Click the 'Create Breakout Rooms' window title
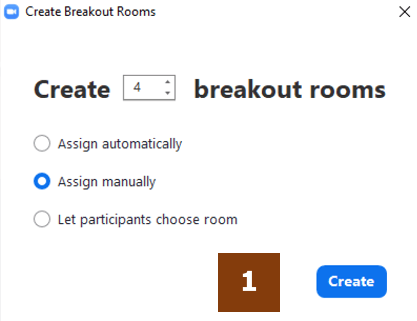Viewport: 417px width, 321px height. click(90, 12)
